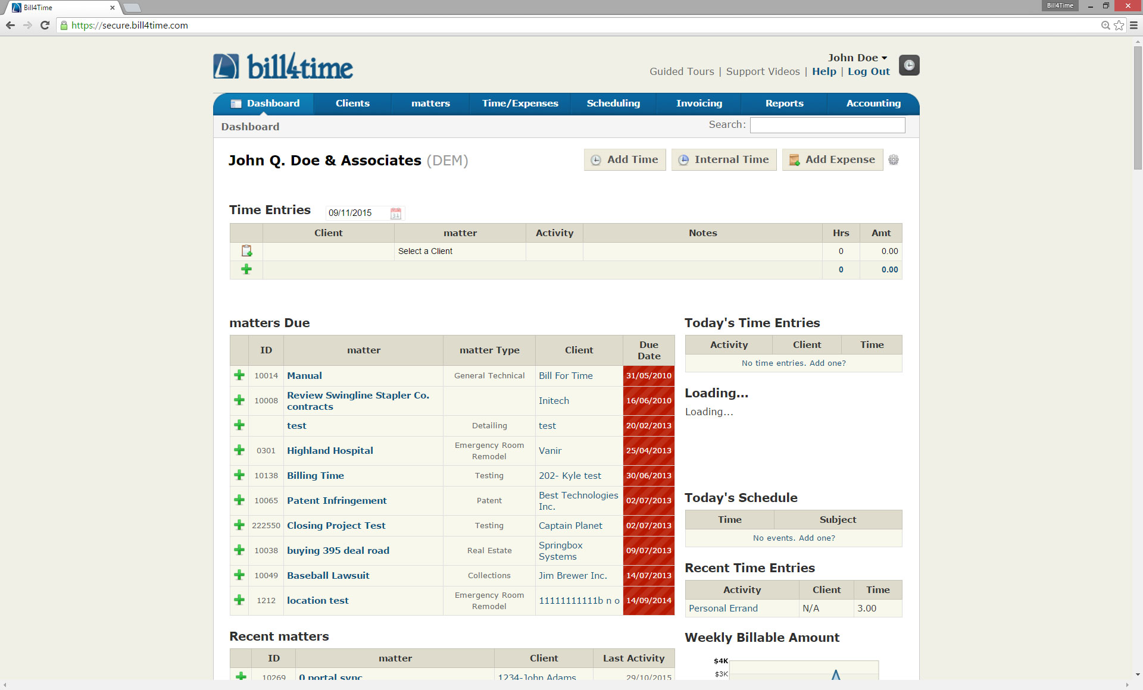Viewport: 1143px width, 690px height.
Task: Click the green plus to add a time entry
Action: (x=246, y=269)
